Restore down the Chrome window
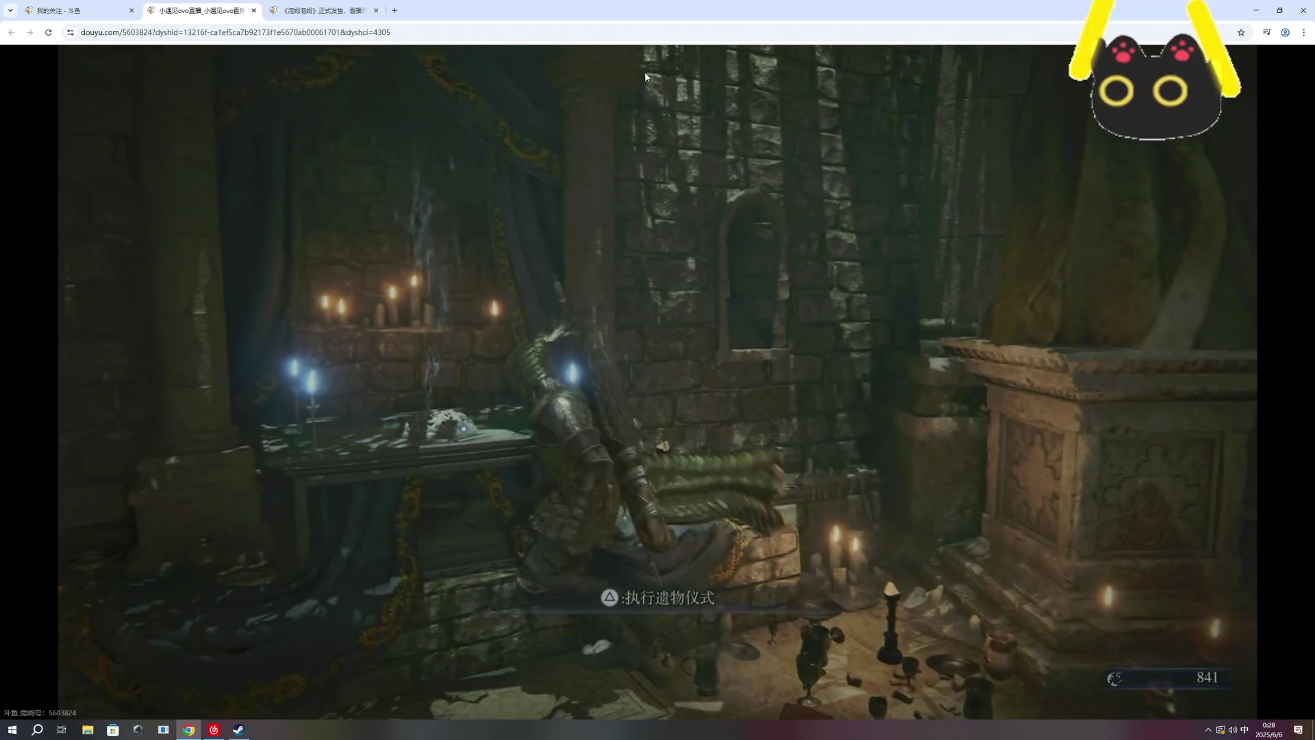Viewport: 1315px width, 740px height. [1279, 10]
